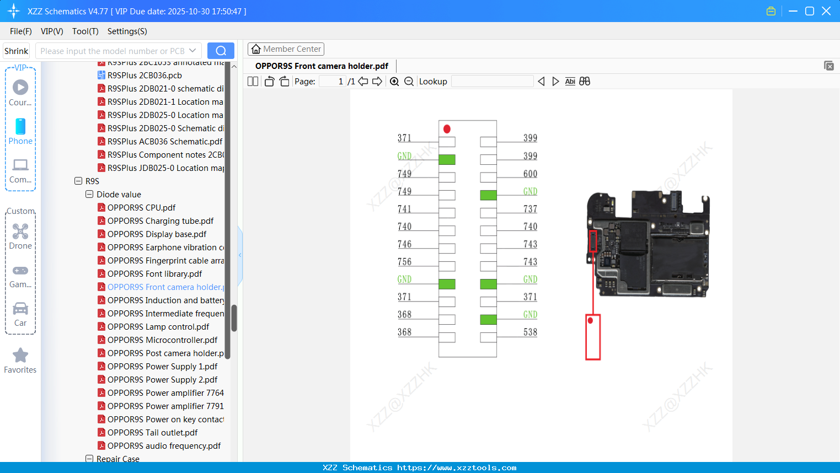Collapse the left panel splitter handle
Screen dimensions: 840x473
[x=240, y=255]
